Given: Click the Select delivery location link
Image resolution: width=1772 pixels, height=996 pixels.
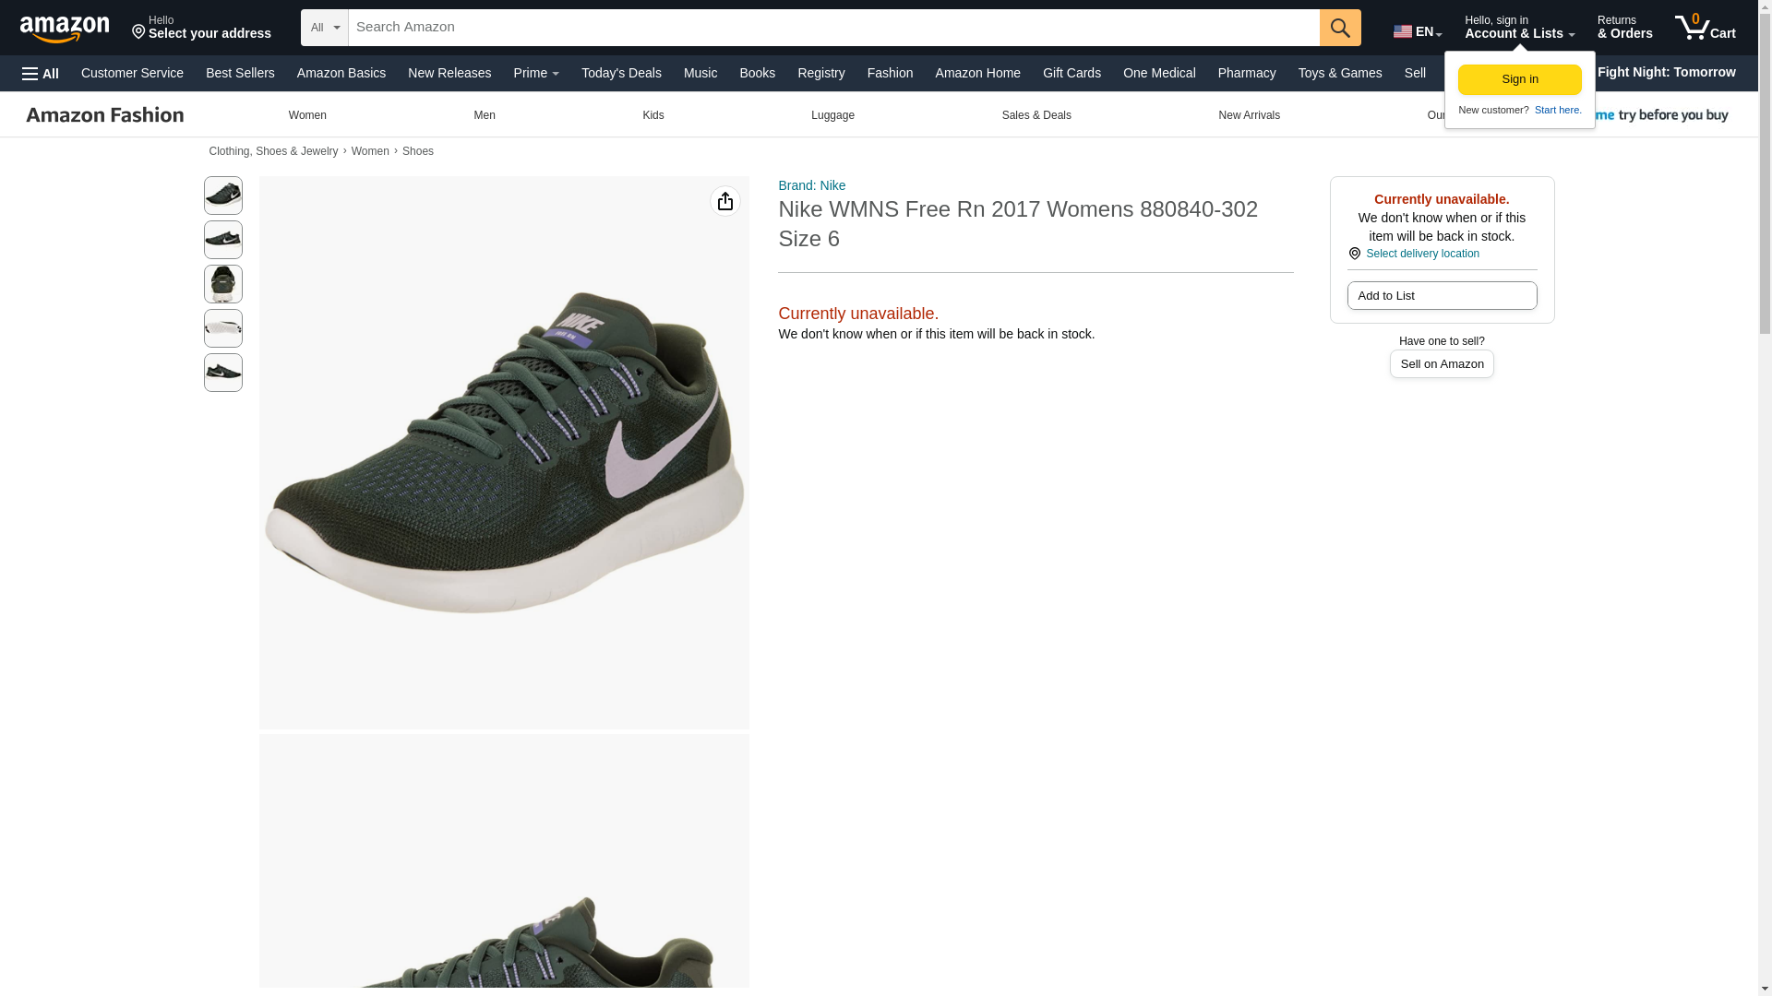Looking at the screenshot, I should click(x=1421, y=254).
